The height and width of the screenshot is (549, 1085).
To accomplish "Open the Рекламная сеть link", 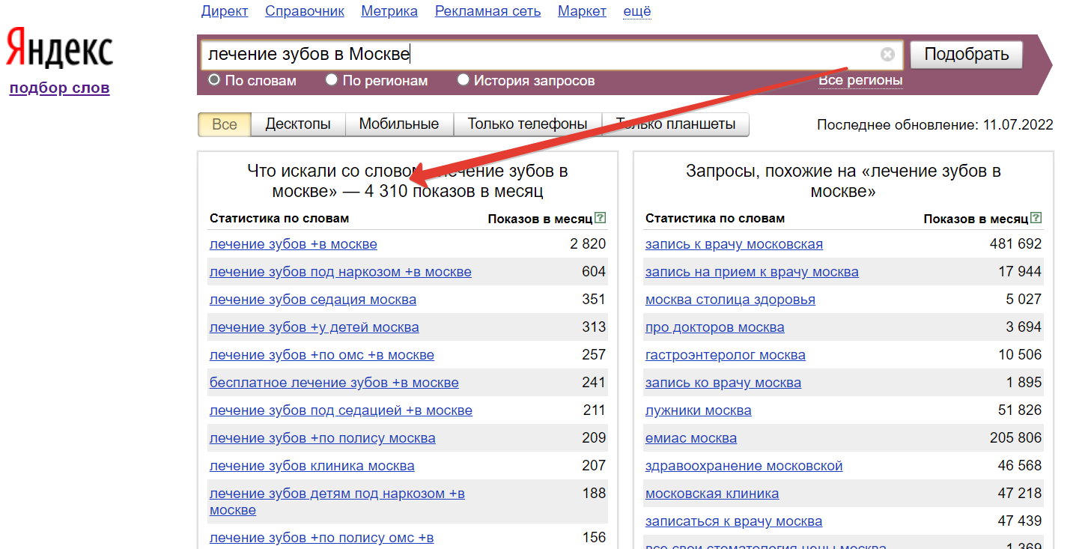I will pyautogui.click(x=488, y=11).
